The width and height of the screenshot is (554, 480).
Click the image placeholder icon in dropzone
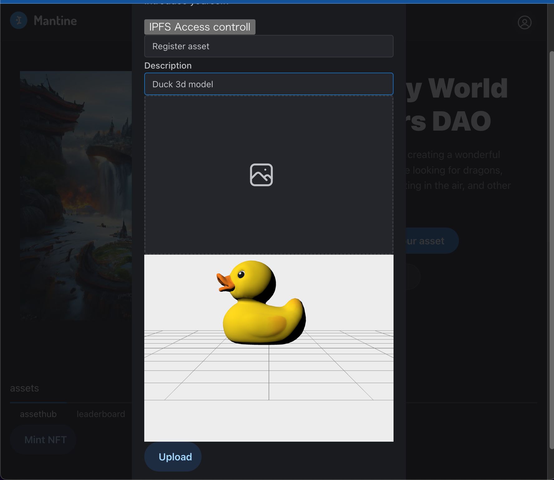tap(261, 175)
